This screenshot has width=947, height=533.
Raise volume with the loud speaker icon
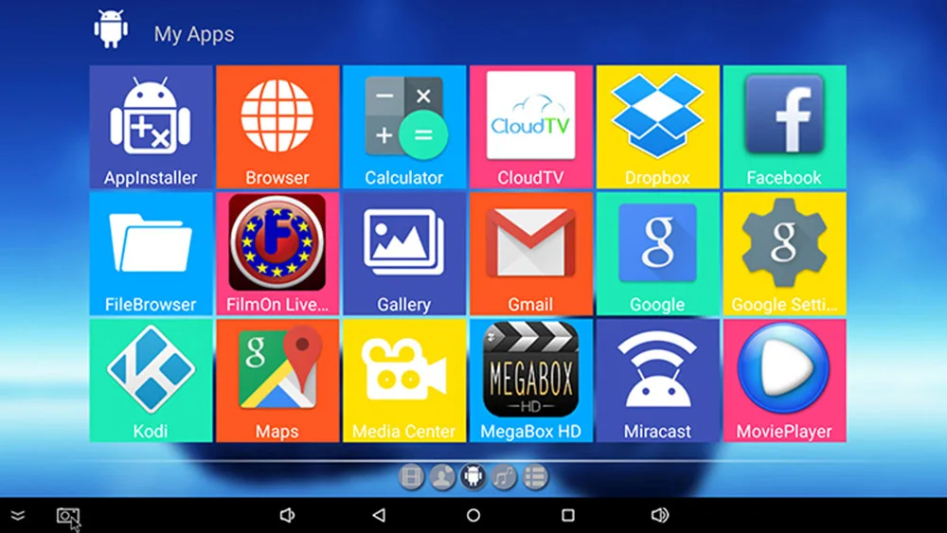coord(660,515)
